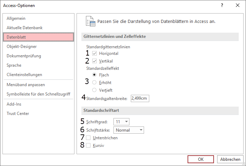Screen dimensions: 246x166
Task: Open Symbolleiste für den Schnellzugriff
Action: [38, 94]
